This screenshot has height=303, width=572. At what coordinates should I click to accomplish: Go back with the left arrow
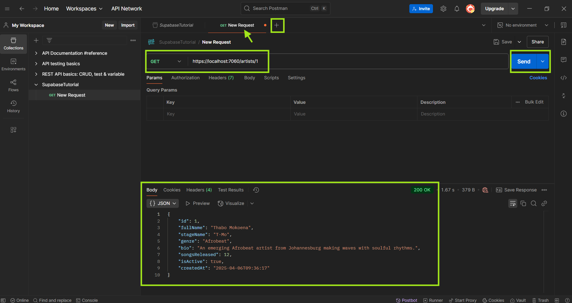pos(22,9)
